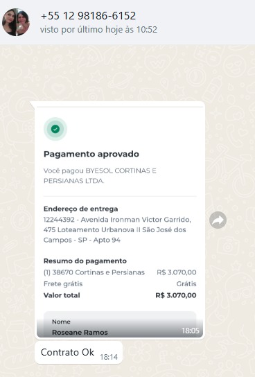255x377 pixels.
Task: Click the 'Você pagou BYESOL CORTINAS E PERSIANAS LTDA.' text
Action: pos(100,175)
